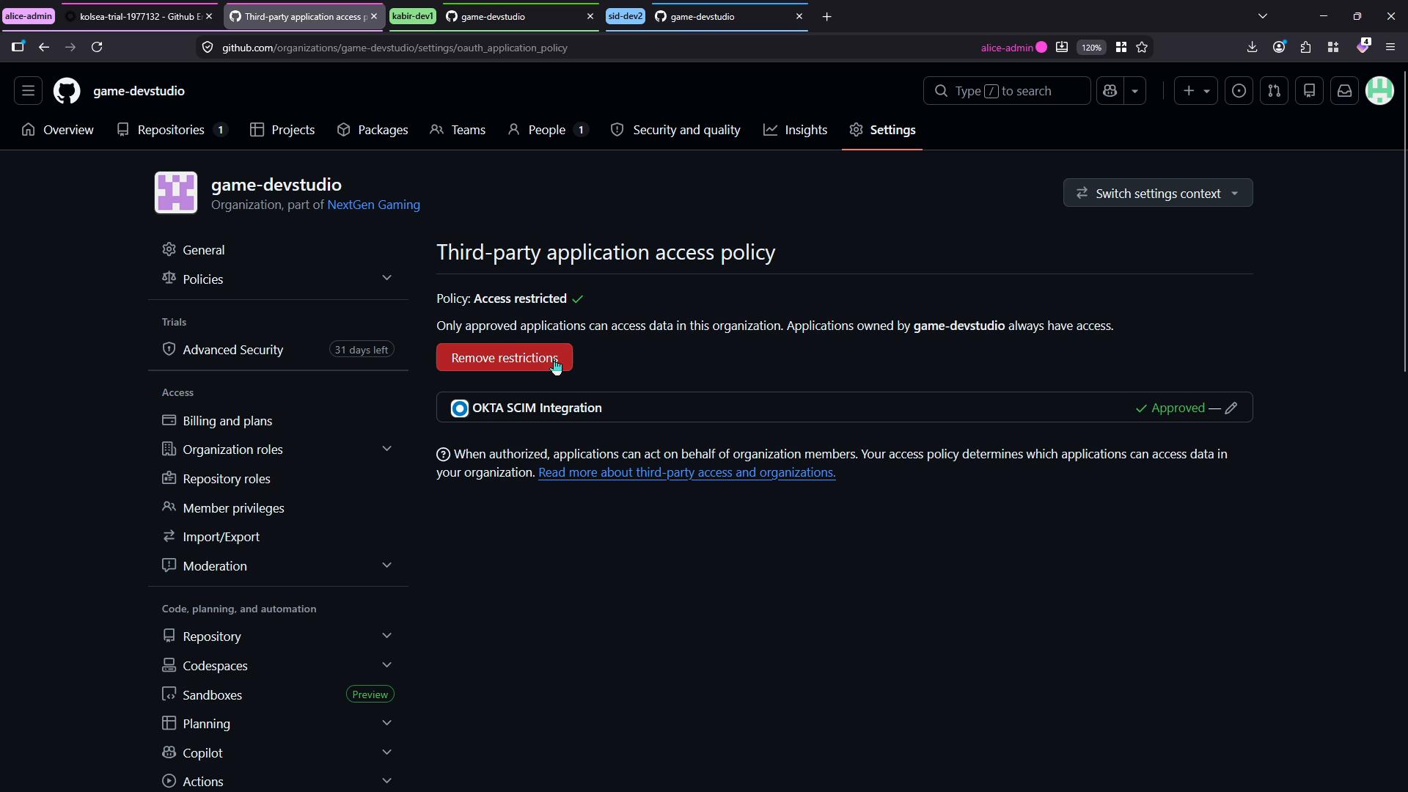Open Switch settings context dropdown

[x=1158, y=193]
